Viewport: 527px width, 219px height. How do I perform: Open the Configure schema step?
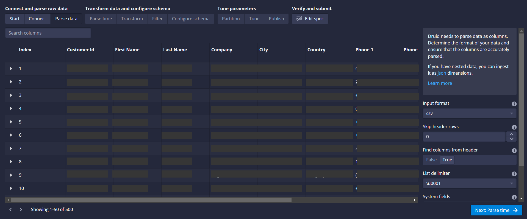[190, 19]
